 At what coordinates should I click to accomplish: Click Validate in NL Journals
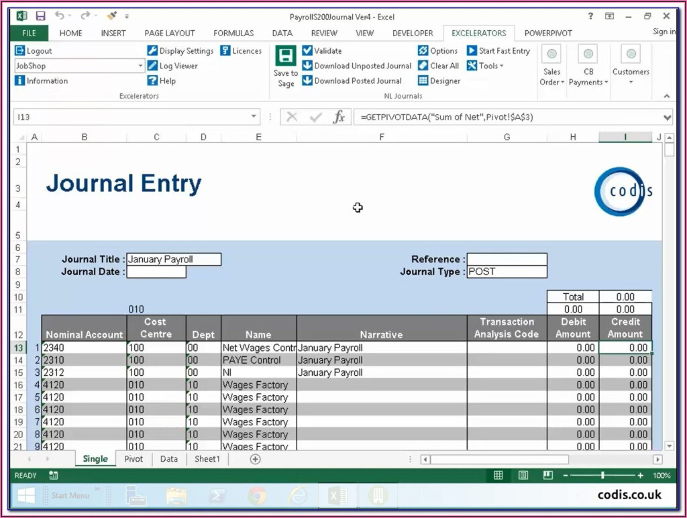(322, 51)
